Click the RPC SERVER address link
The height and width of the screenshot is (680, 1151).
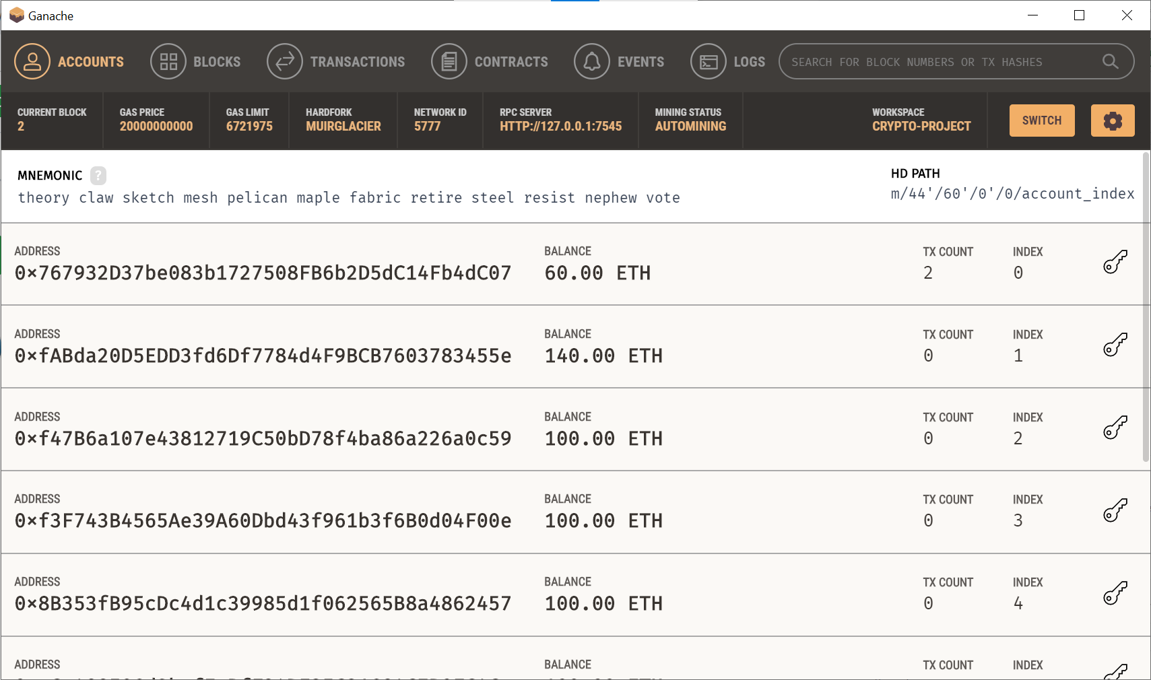point(560,126)
